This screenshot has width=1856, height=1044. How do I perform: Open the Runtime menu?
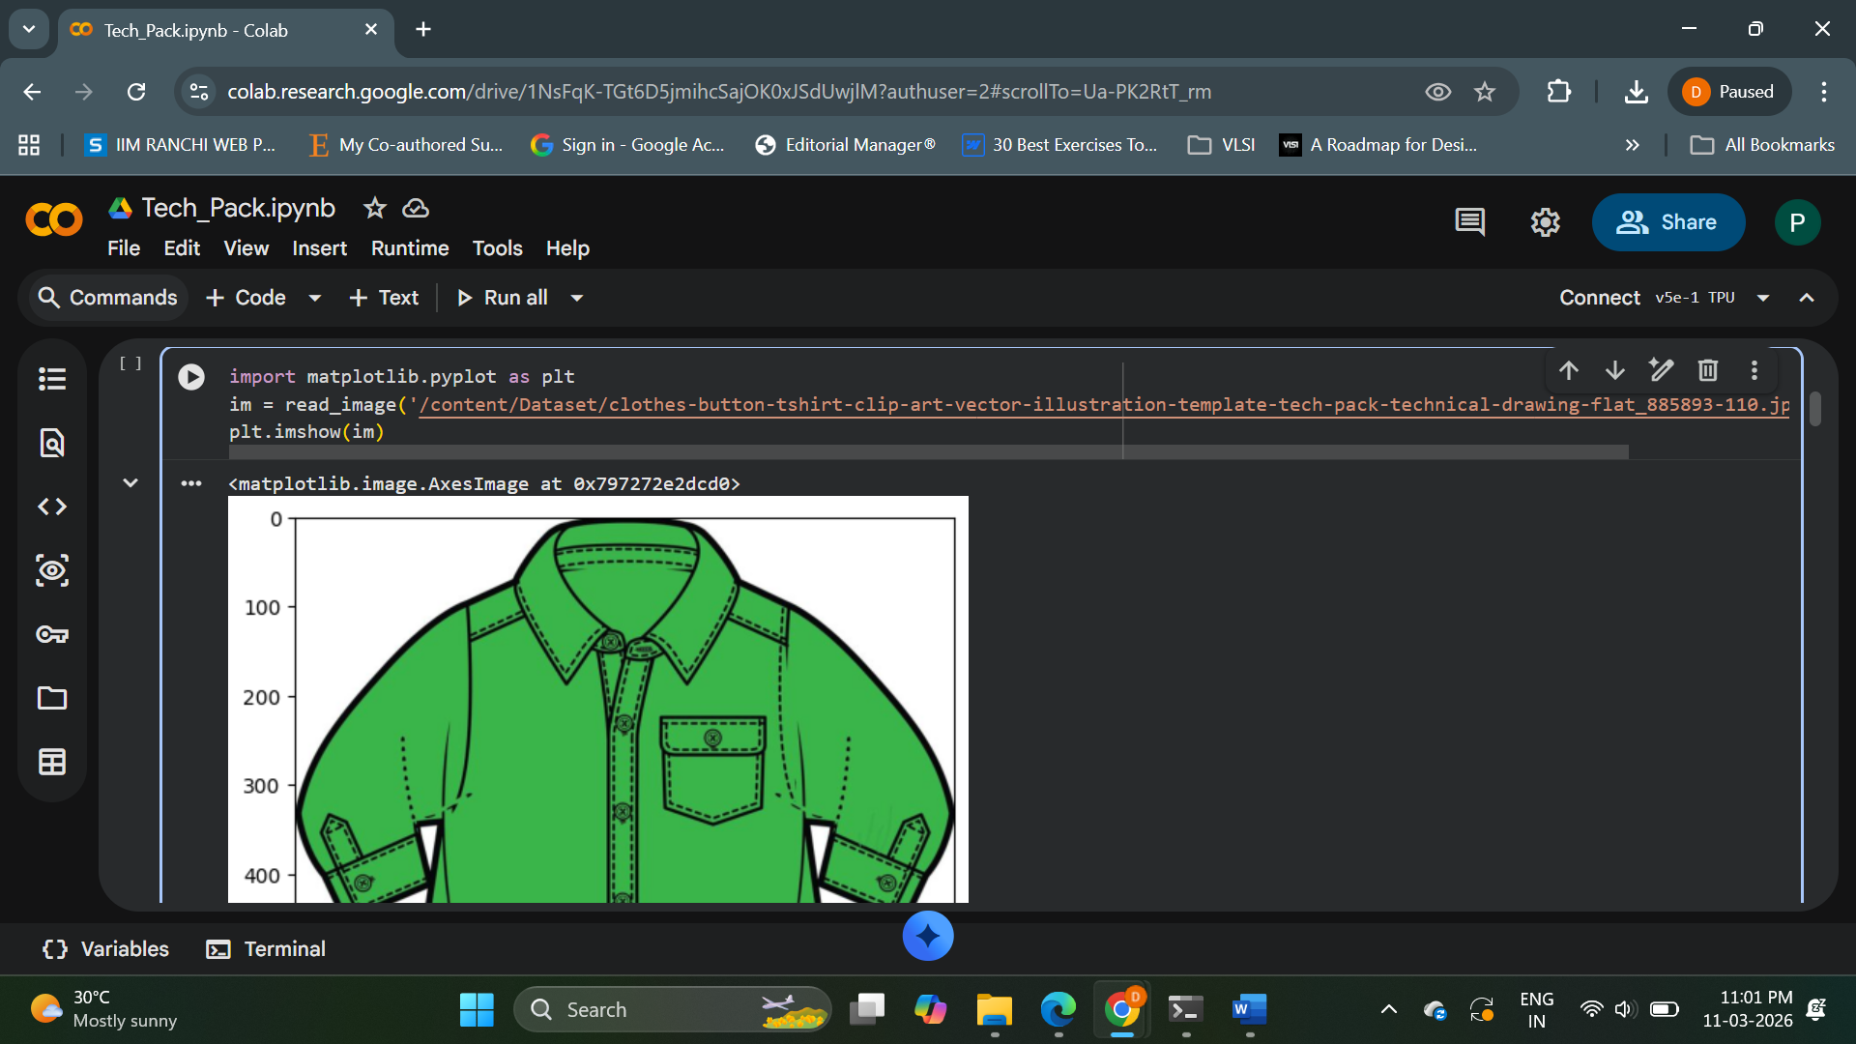[410, 248]
